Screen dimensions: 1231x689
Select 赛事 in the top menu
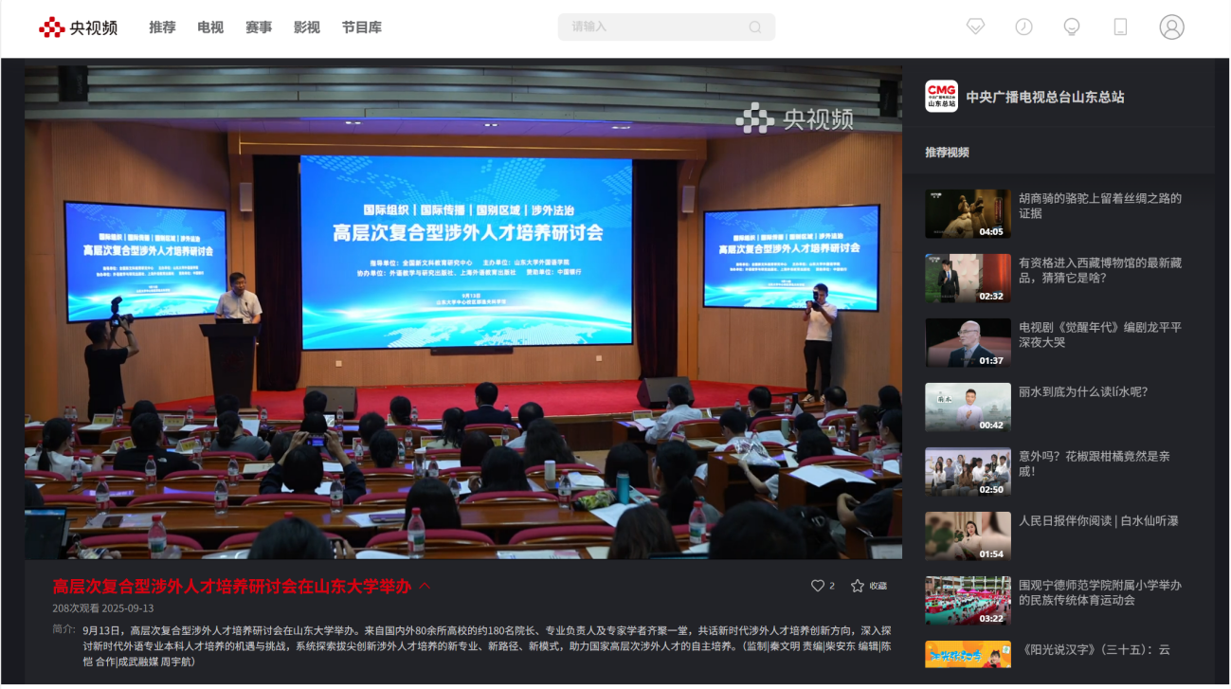[x=259, y=27]
